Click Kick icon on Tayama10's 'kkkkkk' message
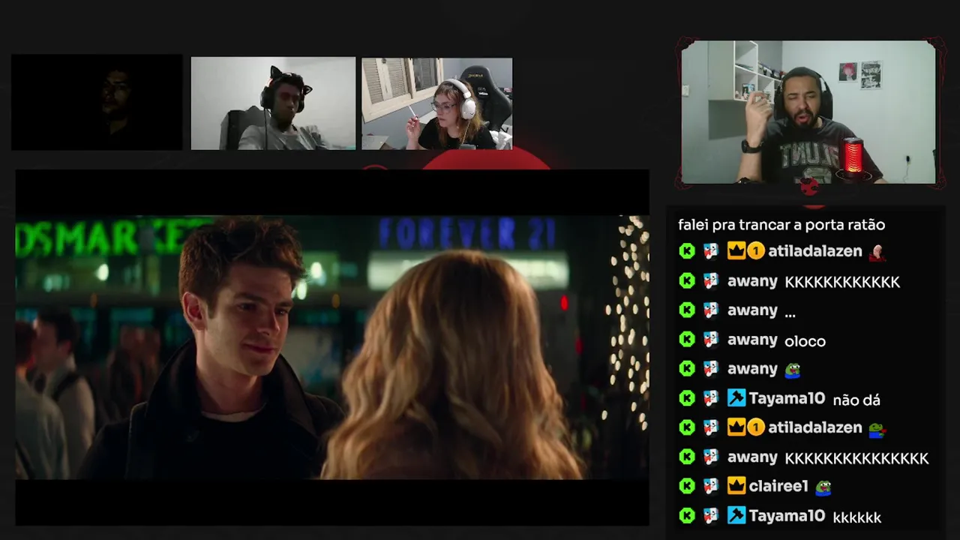 tap(687, 515)
